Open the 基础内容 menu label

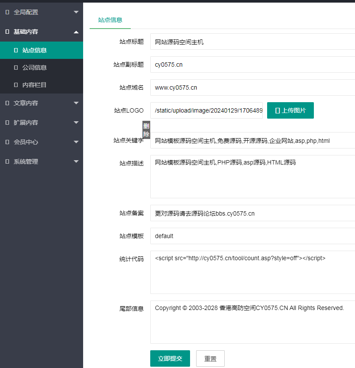click(x=26, y=32)
